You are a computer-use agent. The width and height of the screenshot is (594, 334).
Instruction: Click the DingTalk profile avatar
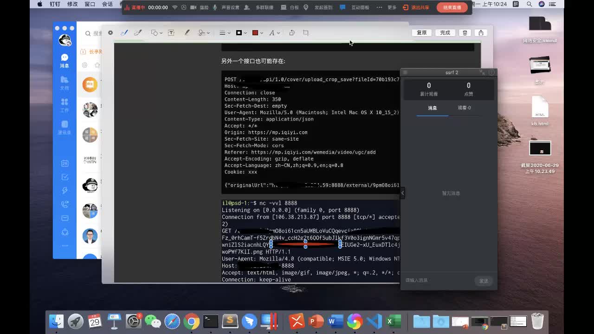coord(65,40)
